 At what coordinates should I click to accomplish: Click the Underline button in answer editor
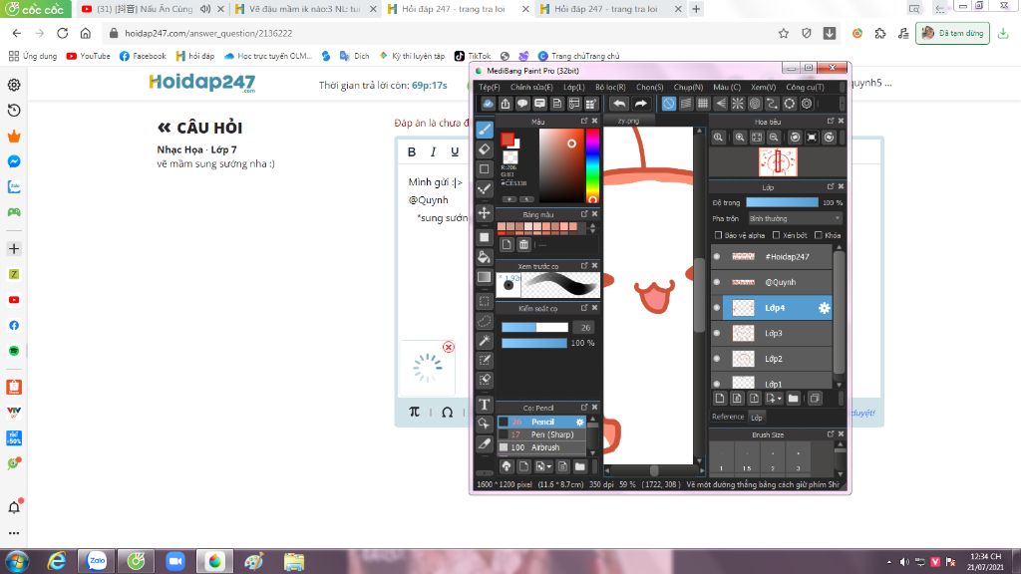tap(455, 151)
